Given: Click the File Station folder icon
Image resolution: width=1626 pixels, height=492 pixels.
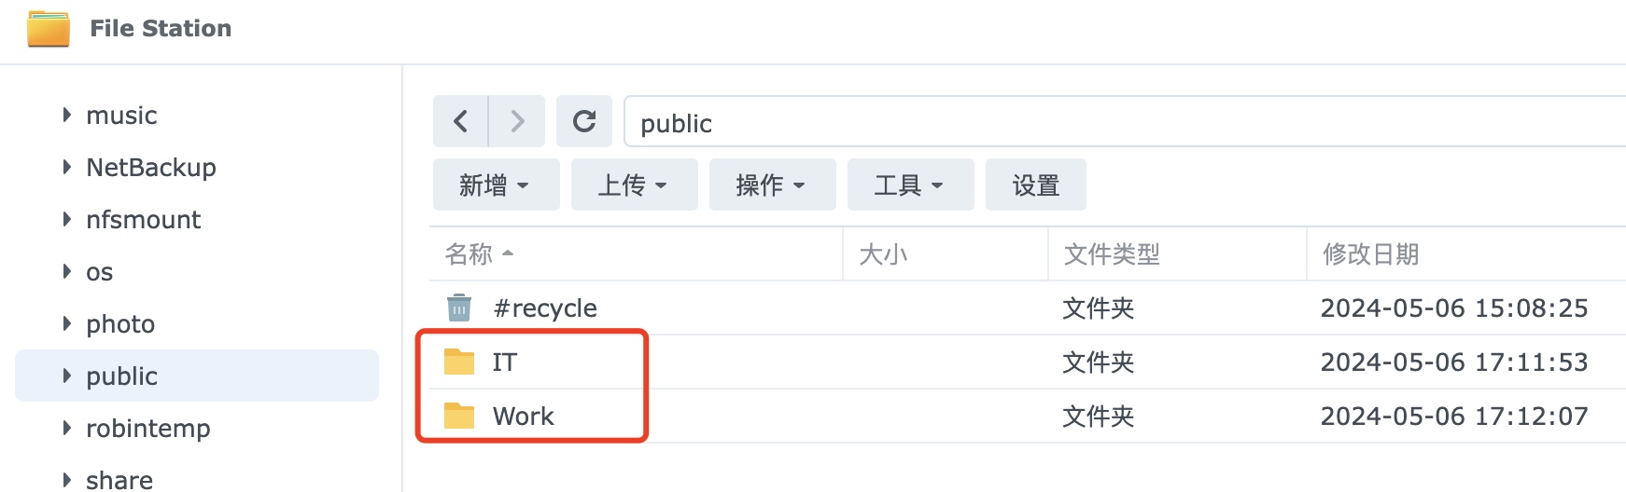Looking at the screenshot, I should tap(49, 28).
